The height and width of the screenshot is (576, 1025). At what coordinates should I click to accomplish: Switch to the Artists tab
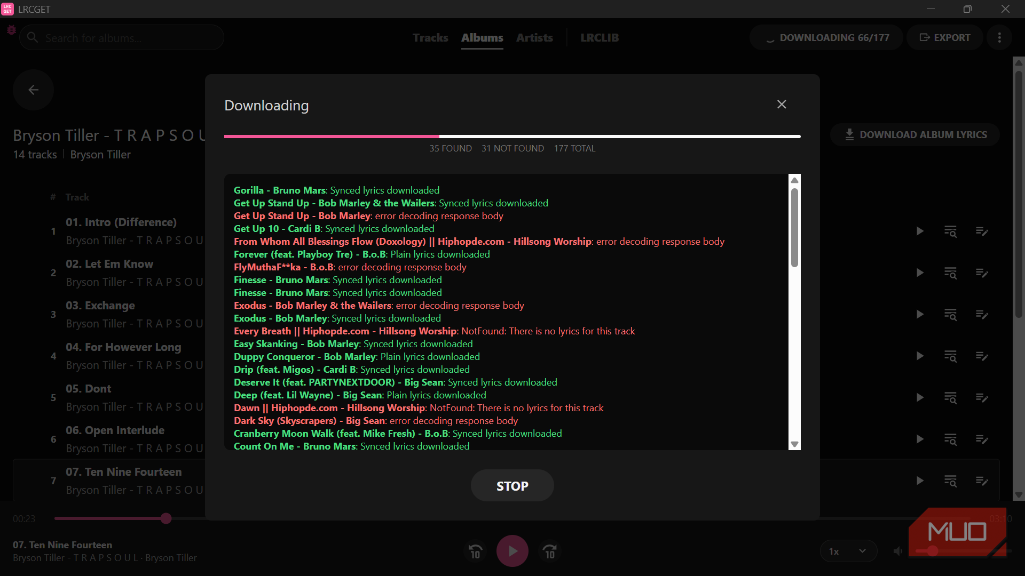pyautogui.click(x=534, y=38)
